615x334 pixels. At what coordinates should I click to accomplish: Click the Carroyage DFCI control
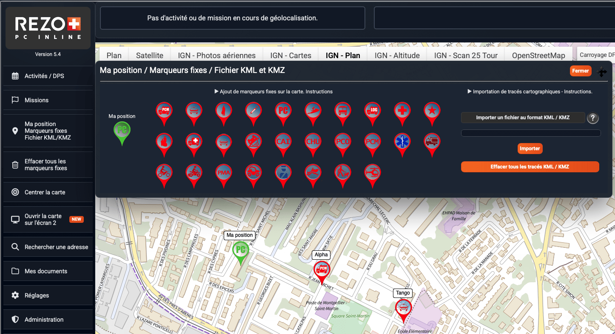pos(597,55)
